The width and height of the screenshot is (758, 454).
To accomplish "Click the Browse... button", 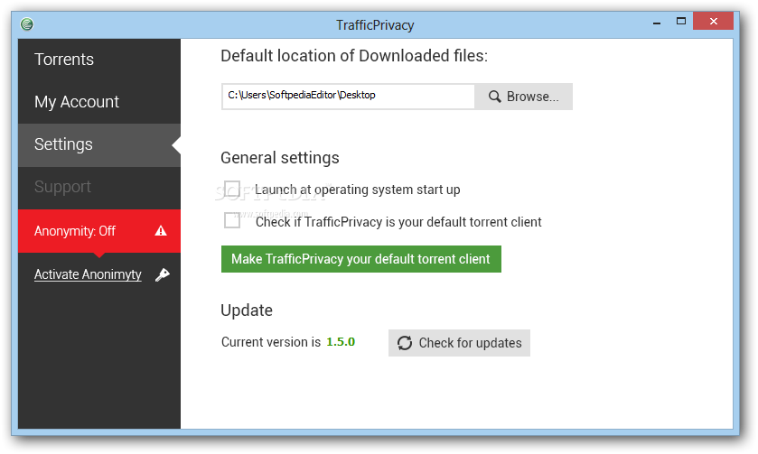I will [x=523, y=96].
